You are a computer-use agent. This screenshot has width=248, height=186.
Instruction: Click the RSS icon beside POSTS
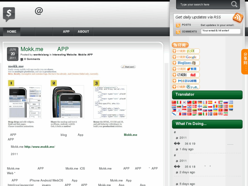point(178,25)
